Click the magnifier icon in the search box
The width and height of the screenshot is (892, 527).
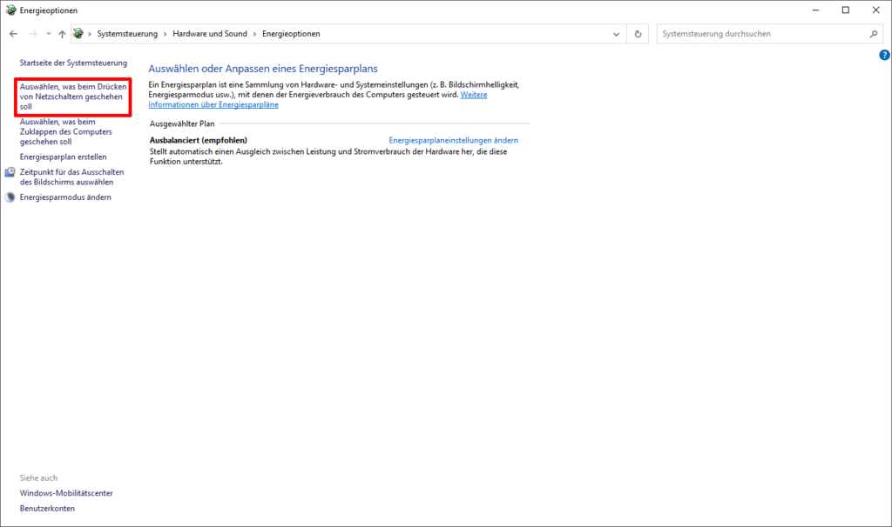pos(874,34)
